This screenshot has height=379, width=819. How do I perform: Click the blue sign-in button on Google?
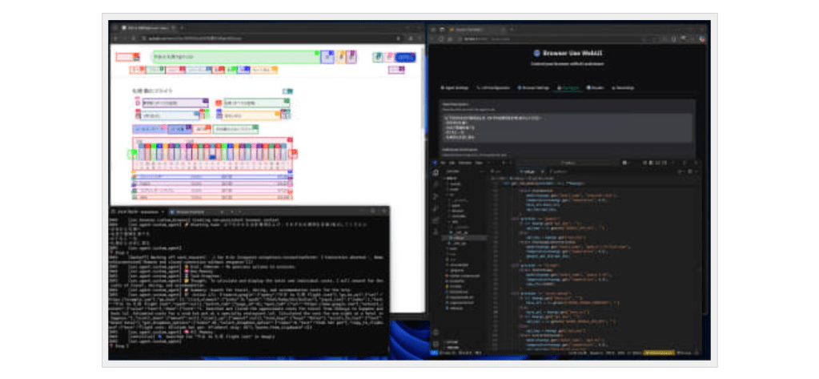coord(406,57)
